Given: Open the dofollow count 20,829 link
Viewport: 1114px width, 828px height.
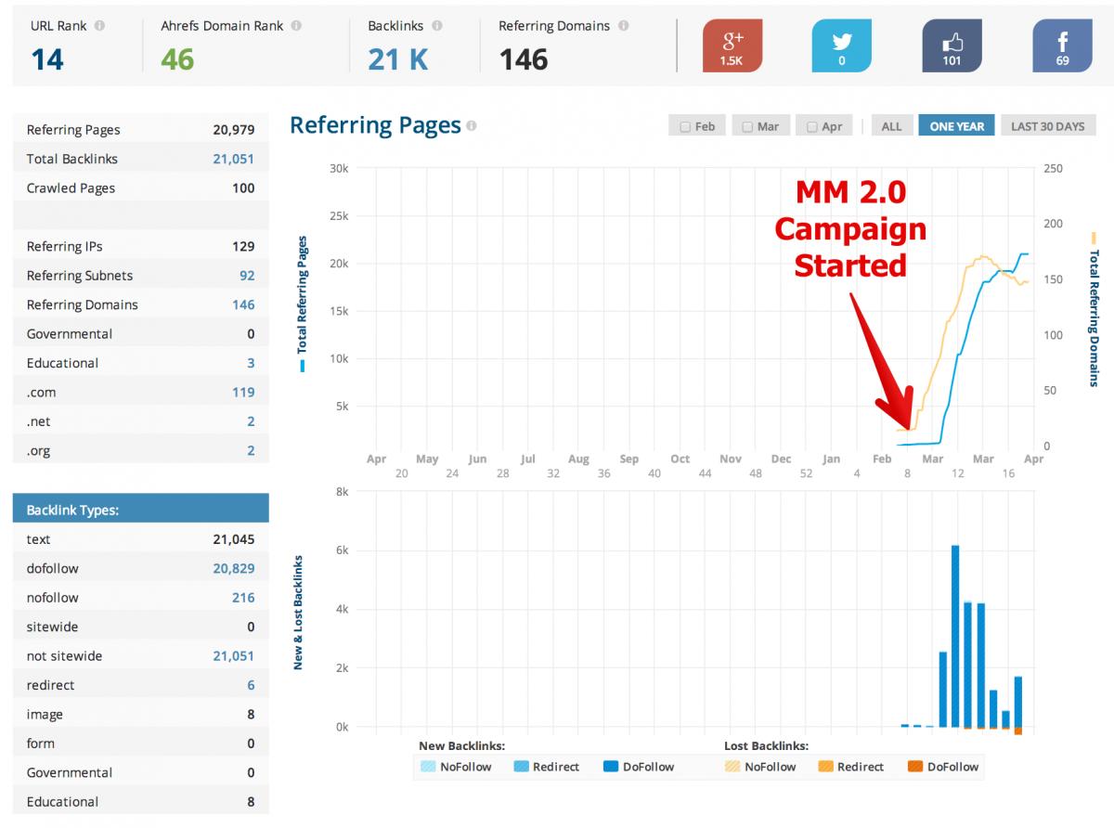Looking at the screenshot, I should pos(233,568).
